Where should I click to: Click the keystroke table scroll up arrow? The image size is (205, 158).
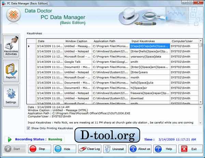point(201,41)
